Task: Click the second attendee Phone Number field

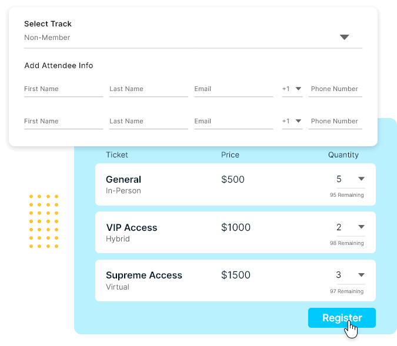Action: (x=335, y=122)
